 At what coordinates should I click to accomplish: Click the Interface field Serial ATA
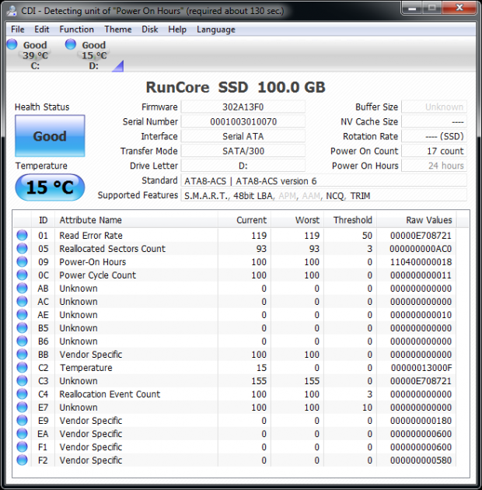243,136
